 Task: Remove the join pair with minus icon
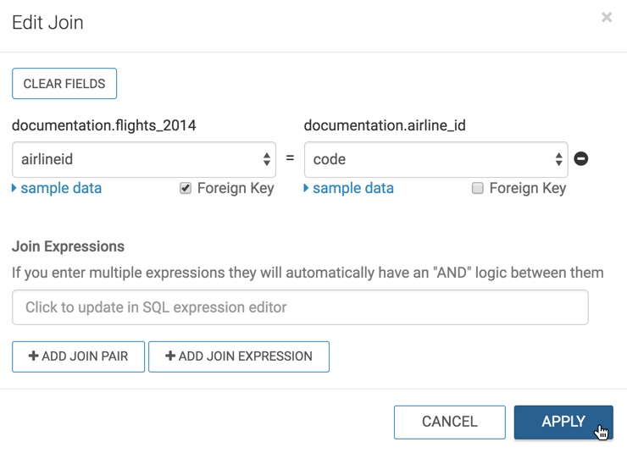(x=581, y=159)
